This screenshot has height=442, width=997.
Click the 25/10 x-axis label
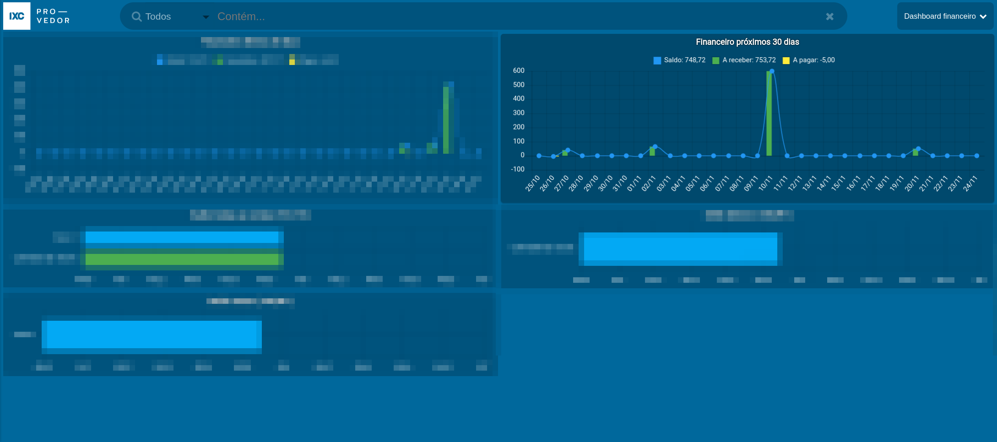coord(532,183)
